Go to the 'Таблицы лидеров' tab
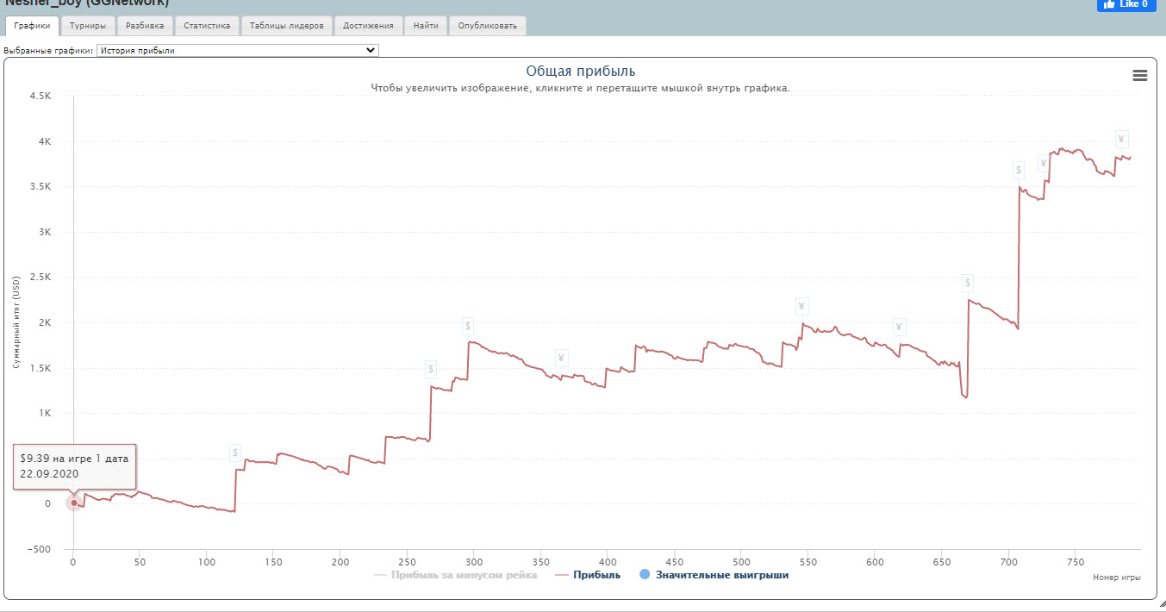This screenshot has width=1166, height=612. [286, 26]
